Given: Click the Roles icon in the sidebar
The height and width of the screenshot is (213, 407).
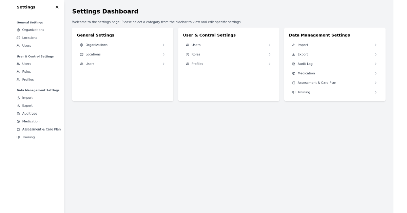Looking at the screenshot, I should click(x=18, y=72).
